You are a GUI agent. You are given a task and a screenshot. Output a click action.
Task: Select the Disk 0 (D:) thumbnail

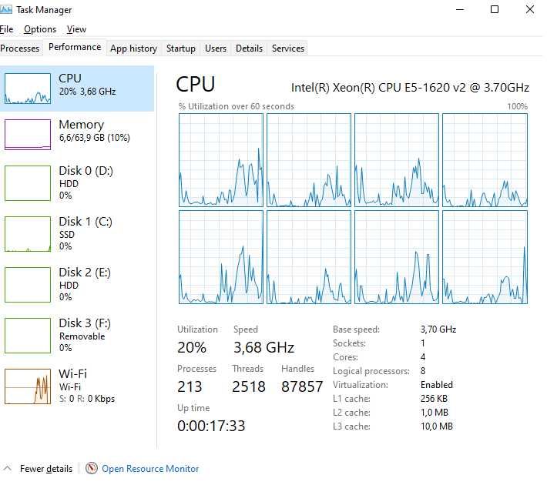(x=28, y=183)
